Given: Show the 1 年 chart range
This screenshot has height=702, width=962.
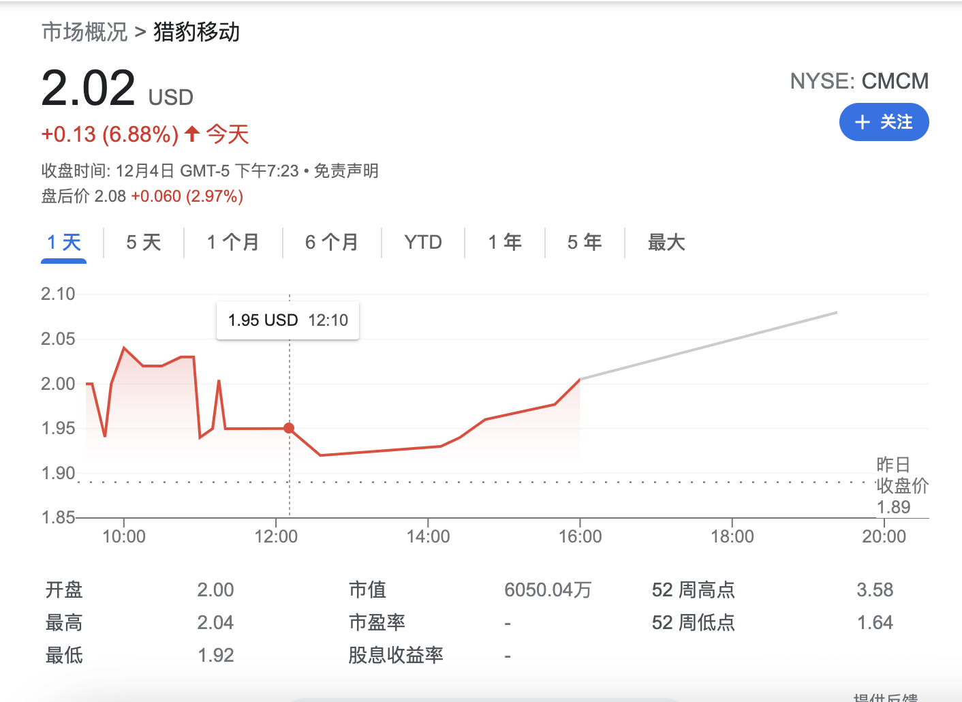Looking at the screenshot, I should point(505,243).
